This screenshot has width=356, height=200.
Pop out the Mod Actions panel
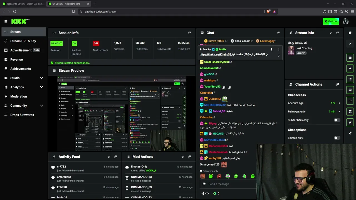click(x=189, y=157)
